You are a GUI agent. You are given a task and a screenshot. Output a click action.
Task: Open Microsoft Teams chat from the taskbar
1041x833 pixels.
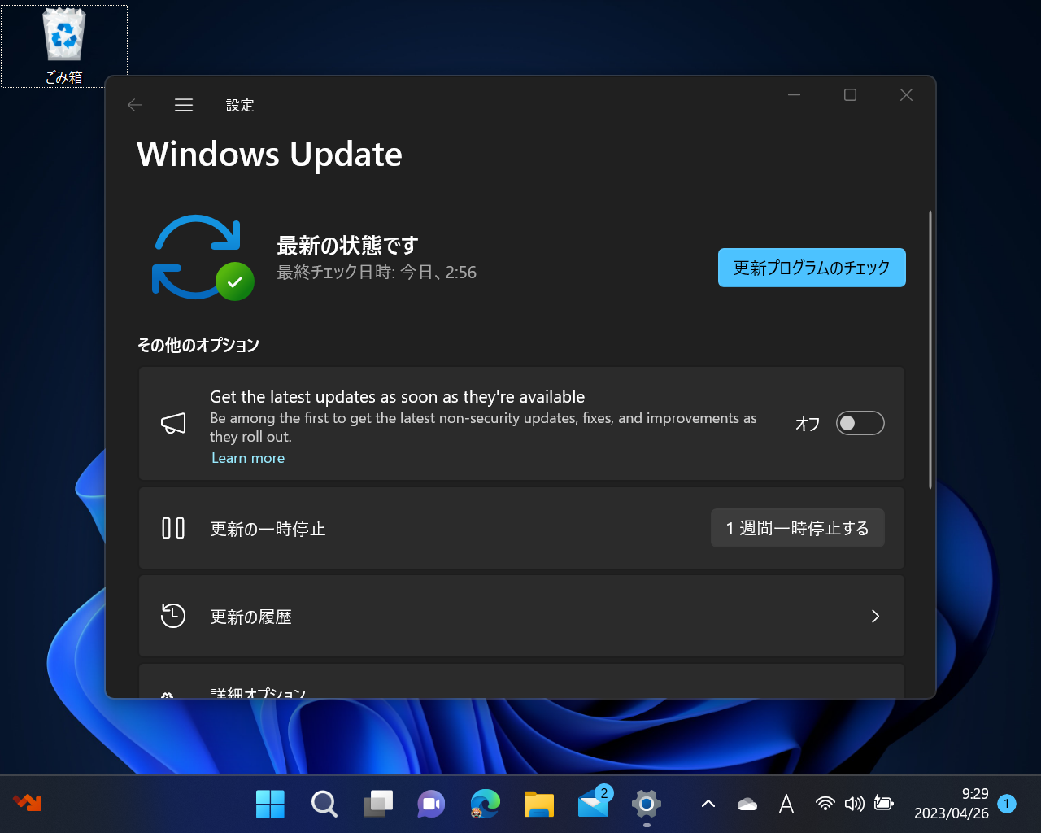pyautogui.click(x=431, y=804)
